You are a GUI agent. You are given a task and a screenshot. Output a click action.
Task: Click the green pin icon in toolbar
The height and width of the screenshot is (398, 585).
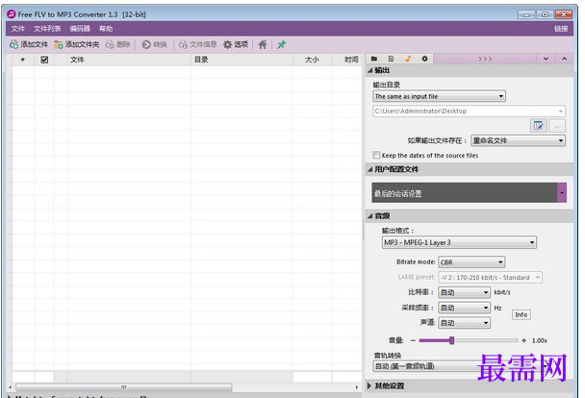282,45
